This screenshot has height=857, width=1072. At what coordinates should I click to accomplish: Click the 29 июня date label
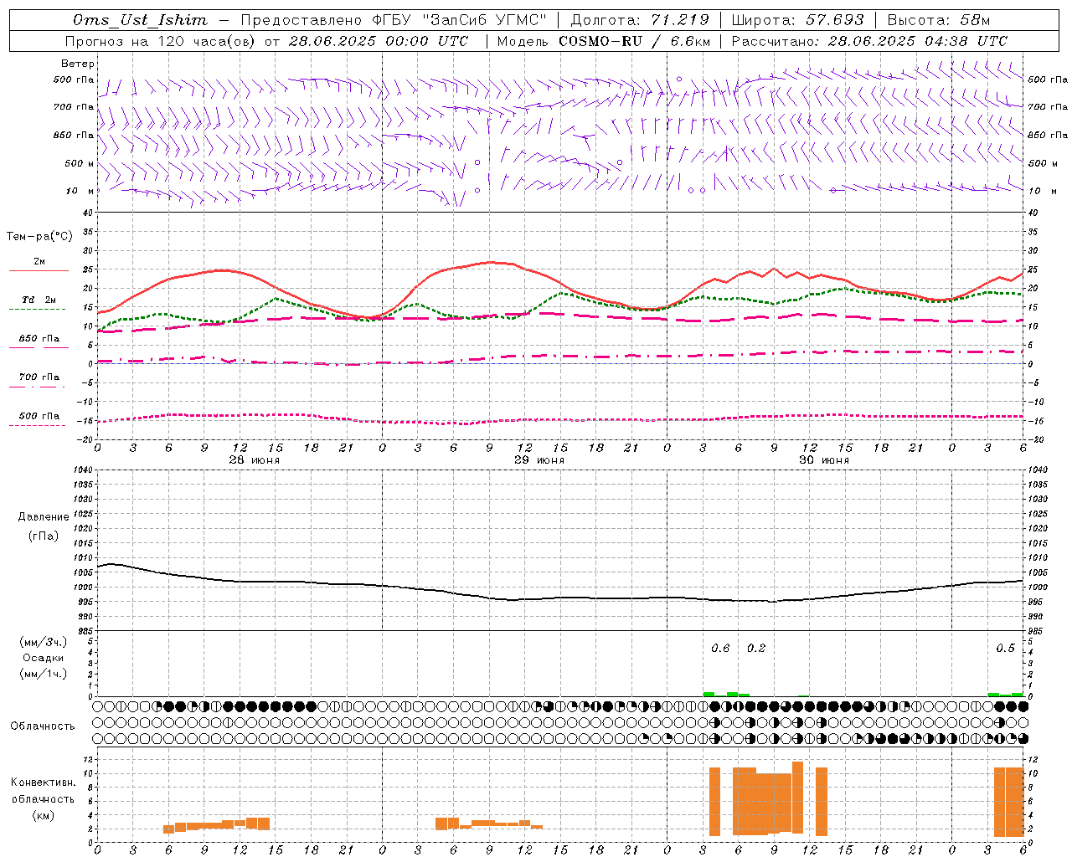(539, 460)
